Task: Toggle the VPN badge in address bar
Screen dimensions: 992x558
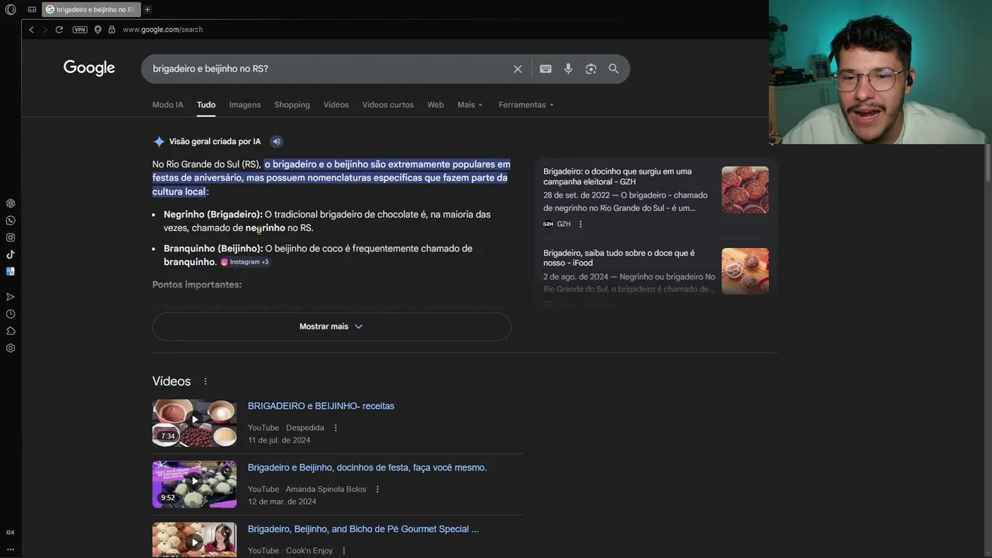Action: pos(80,29)
